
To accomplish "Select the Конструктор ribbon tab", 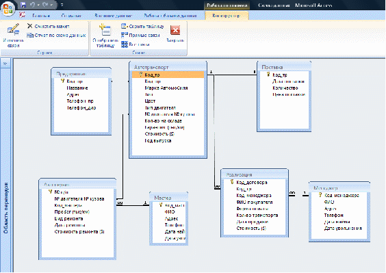I will click(227, 16).
